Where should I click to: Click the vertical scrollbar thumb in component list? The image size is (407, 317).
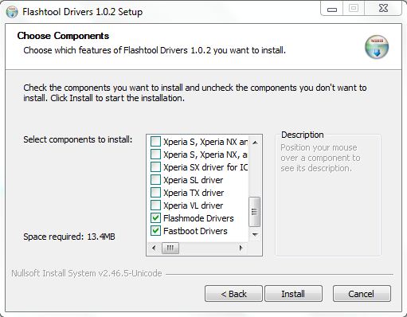pyautogui.click(x=255, y=212)
